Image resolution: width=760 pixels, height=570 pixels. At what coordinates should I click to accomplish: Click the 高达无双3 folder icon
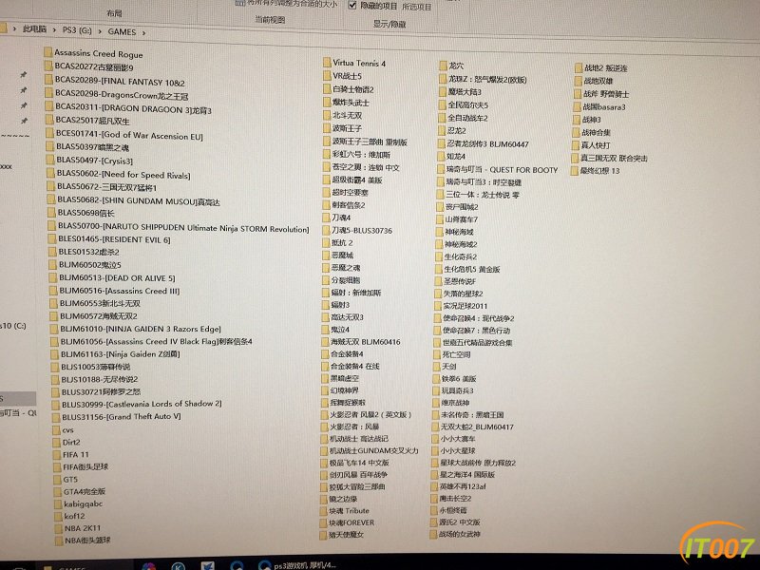click(x=326, y=317)
